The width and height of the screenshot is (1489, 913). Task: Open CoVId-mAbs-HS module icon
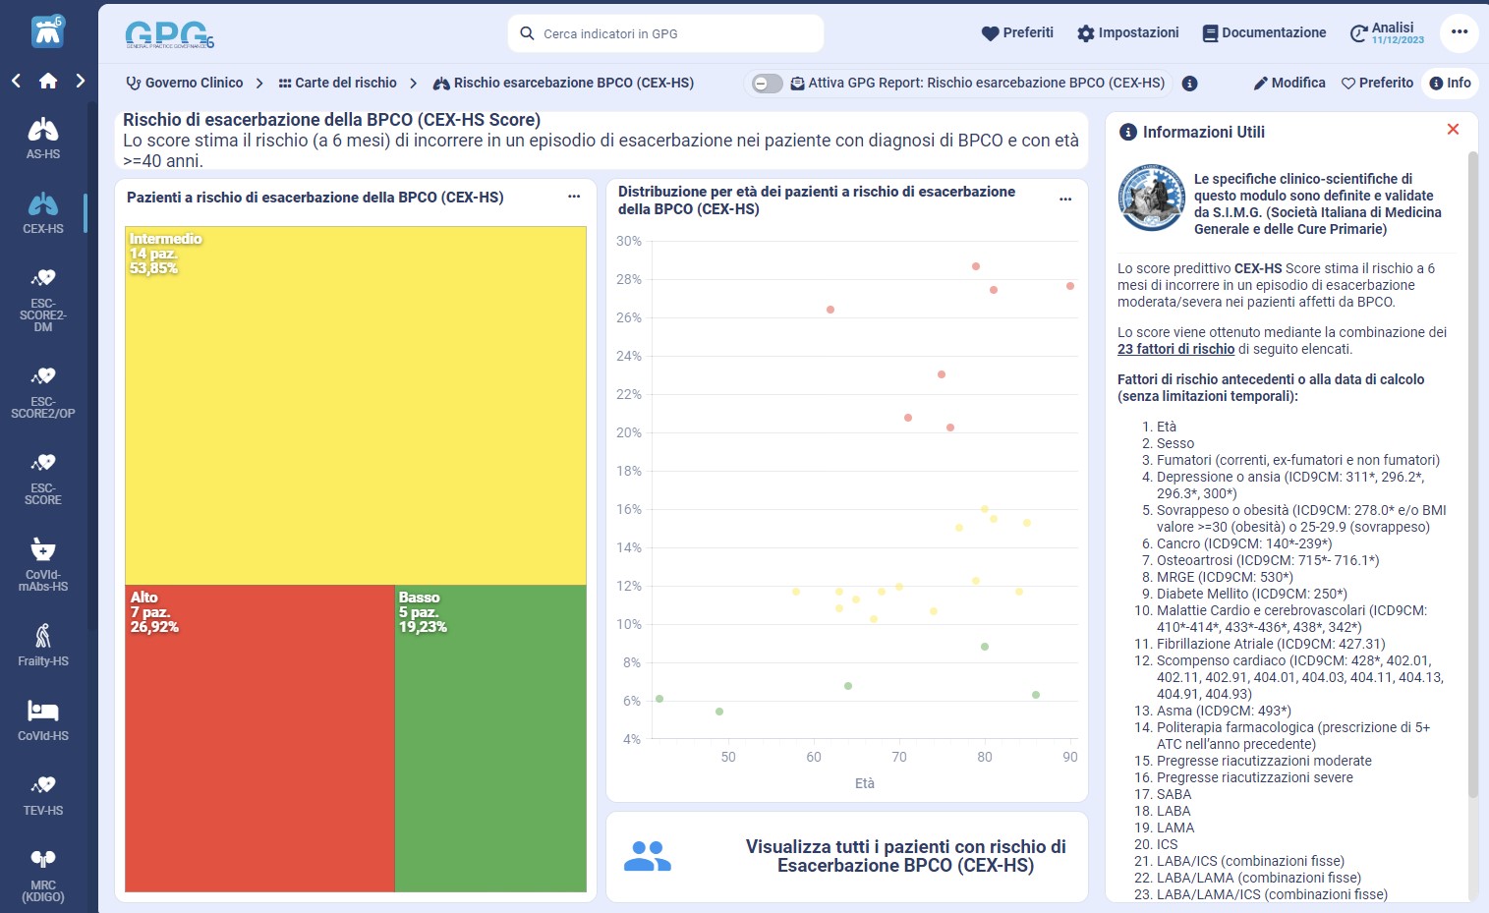click(43, 563)
